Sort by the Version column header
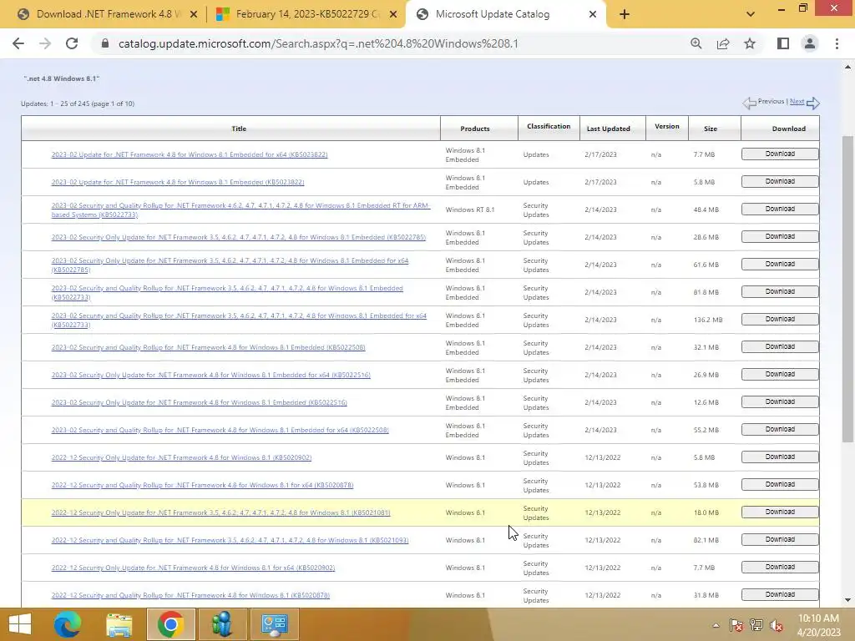Image resolution: width=855 pixels, height=641 pixels. click(666, 126)
